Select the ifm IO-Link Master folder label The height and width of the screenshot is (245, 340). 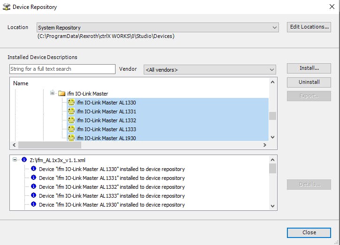(88, 94)
